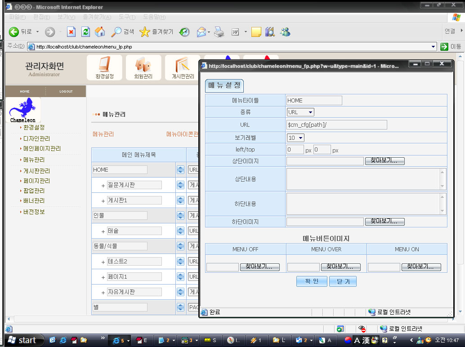Refresh the page with the toolbar Refresh icon

point(85,32)
